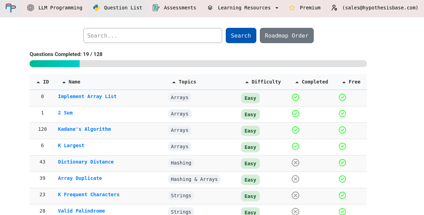Click the user account icon

(334, 8)
